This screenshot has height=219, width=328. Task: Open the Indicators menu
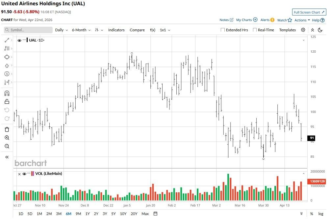pyautogui.click(x=116, y=30)
